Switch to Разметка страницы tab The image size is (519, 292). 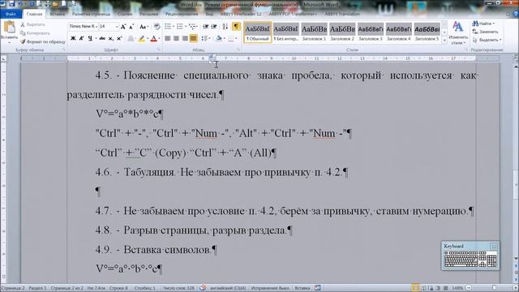[x=91, y=15]
